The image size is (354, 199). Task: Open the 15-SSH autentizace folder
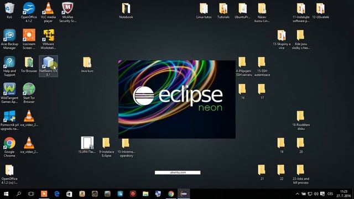[x=262, y=66]
